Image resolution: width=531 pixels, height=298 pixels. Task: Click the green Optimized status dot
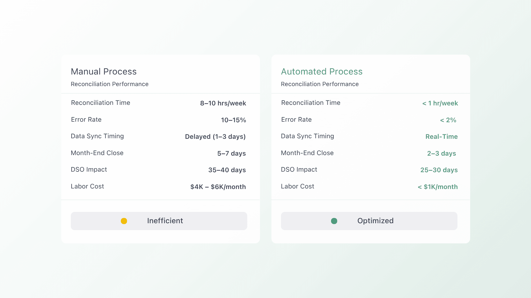334,221
